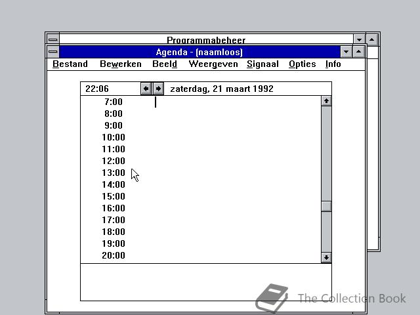Image resolution: width=420 pixels, height=315 pixels.
Task: Click the Programmabeheer title bar
Action: click(x=206, y=39)
